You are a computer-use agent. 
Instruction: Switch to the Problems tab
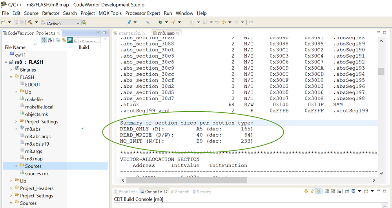point(126,192)
